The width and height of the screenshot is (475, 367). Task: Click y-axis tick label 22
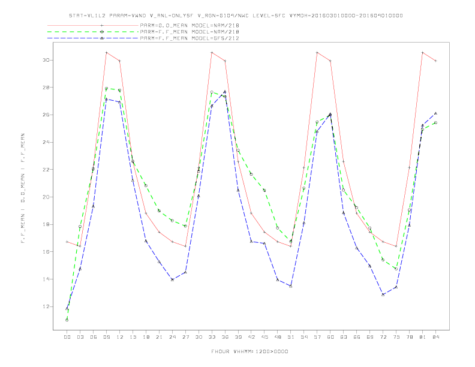(x=46, y=170)
